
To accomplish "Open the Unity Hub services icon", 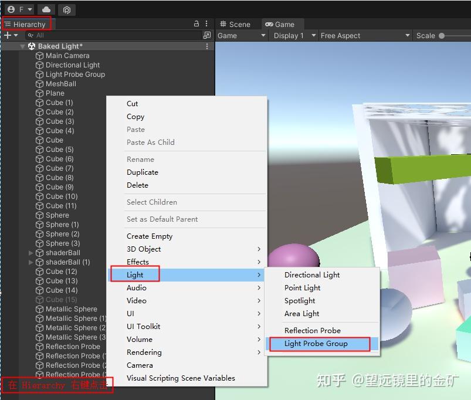I will point(67,10).
